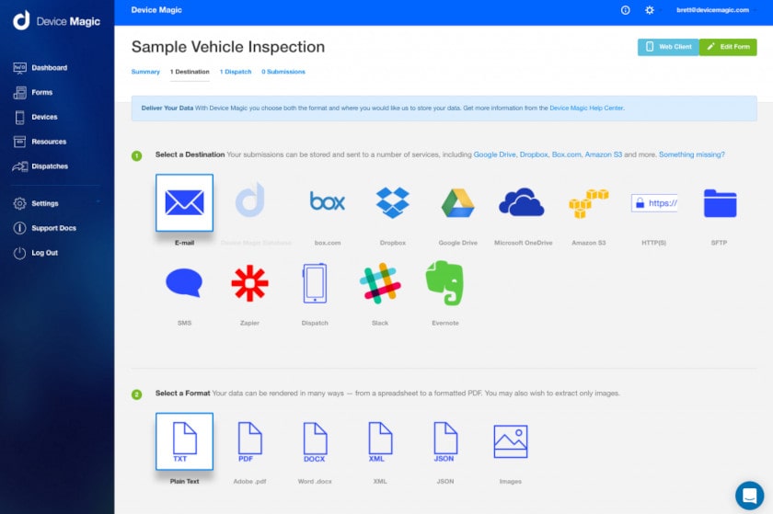This screenshot has height=514, width=773.
Task: Select the Zapier destination icon
Action: pos(249,283)
